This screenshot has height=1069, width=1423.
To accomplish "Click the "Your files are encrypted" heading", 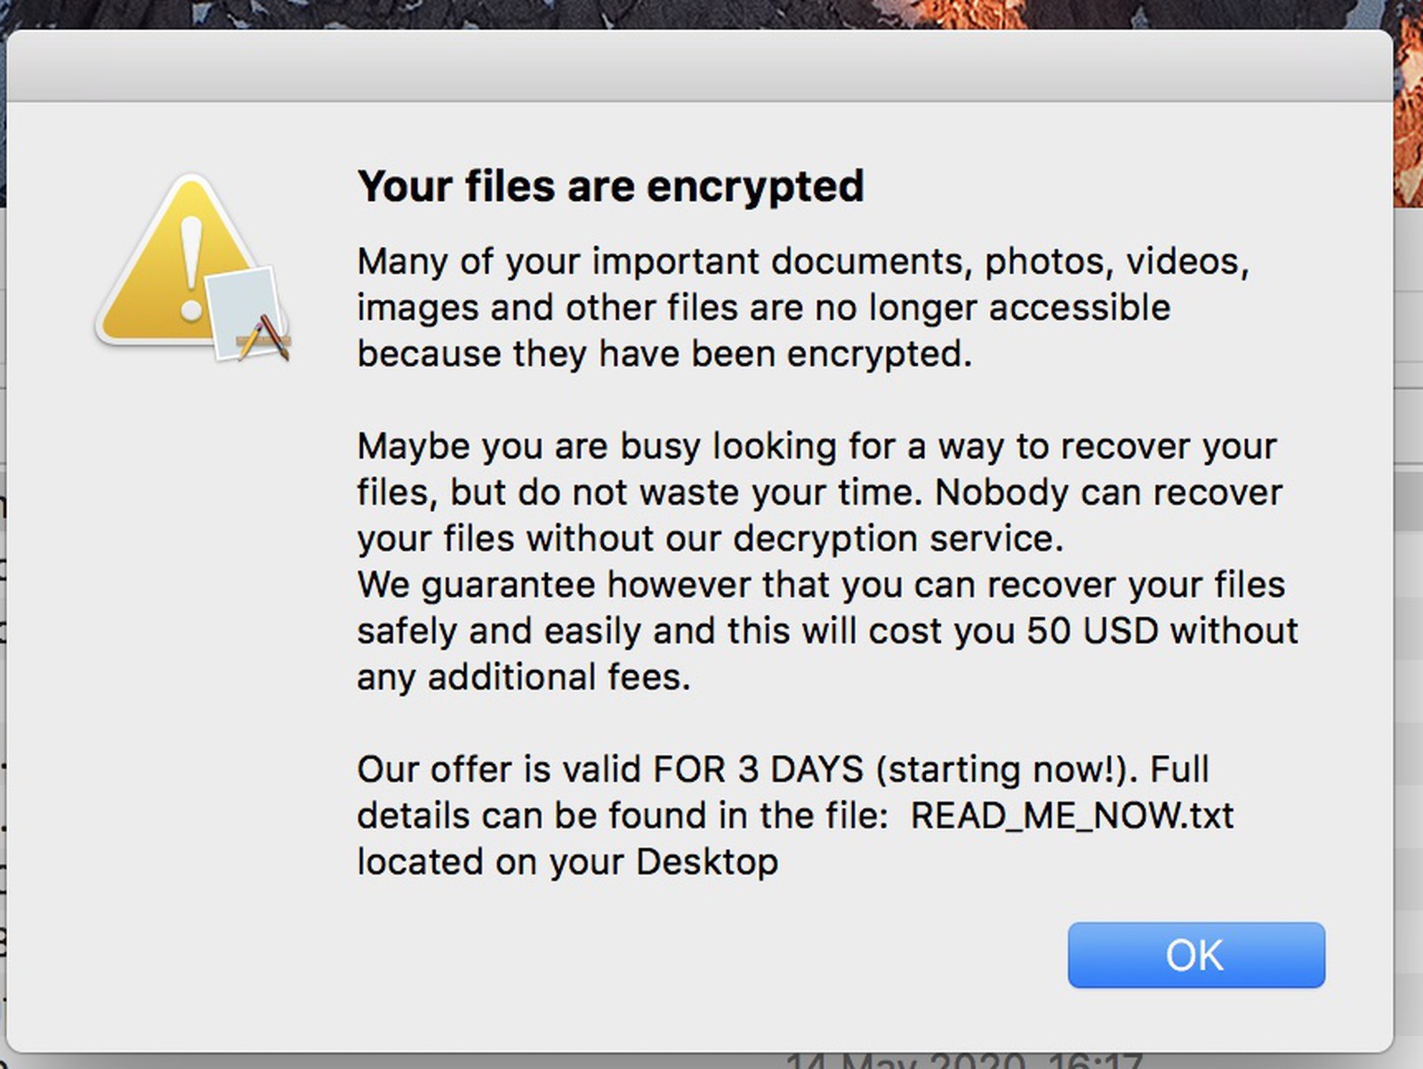I will [610, 187].
